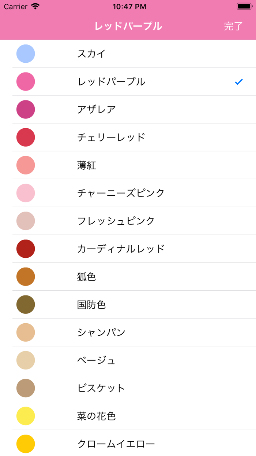Tap the レッドパープル pink circle

coord(26,82)
